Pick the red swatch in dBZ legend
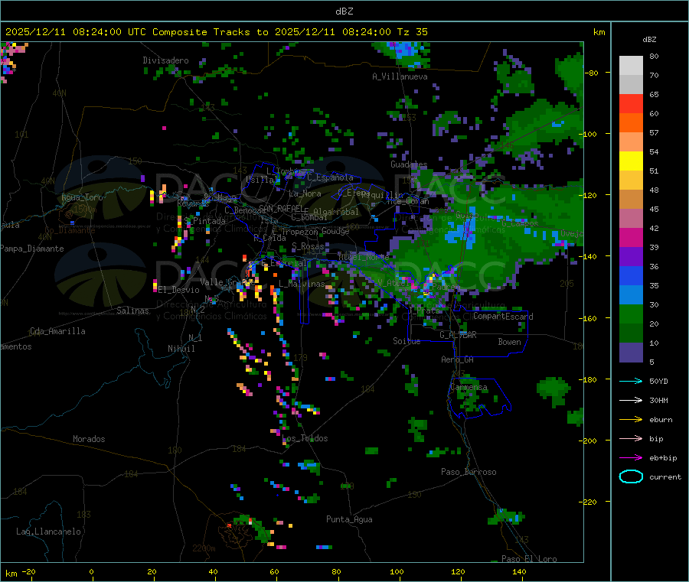This screenshot has width=689, height=582. point(631,103)
